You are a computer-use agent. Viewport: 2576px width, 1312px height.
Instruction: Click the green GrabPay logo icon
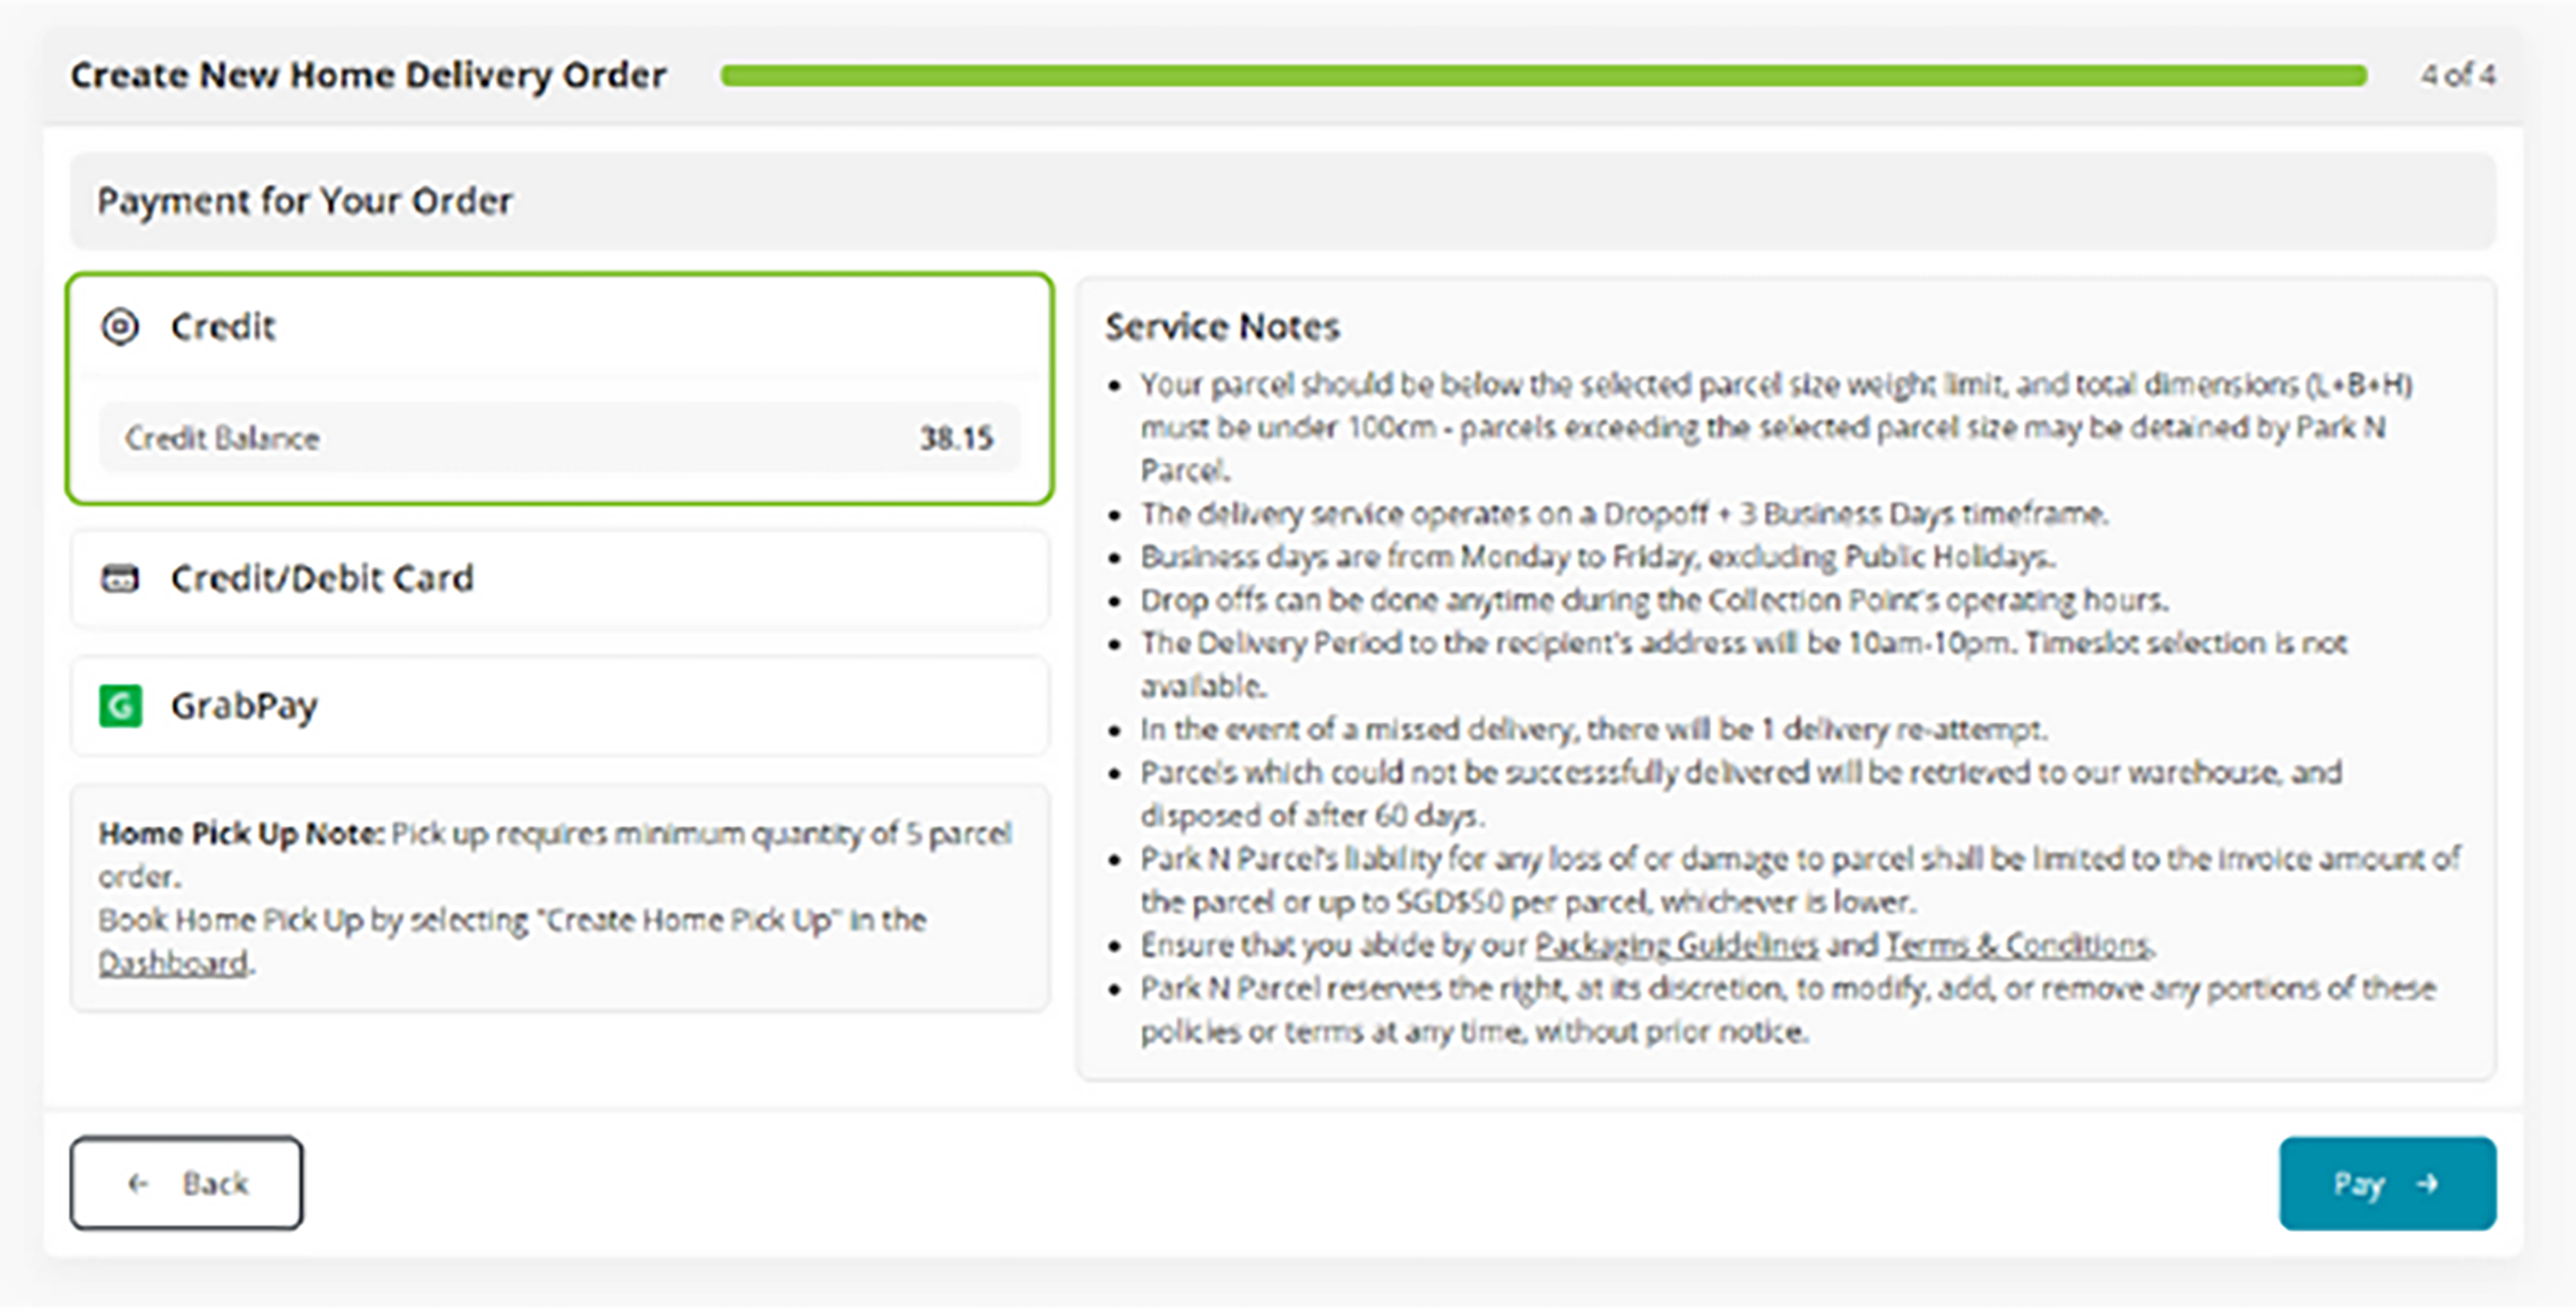pos(120,707)
